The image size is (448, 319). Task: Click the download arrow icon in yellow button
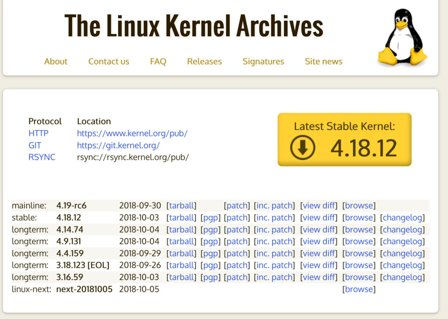[x=303, y=148]
